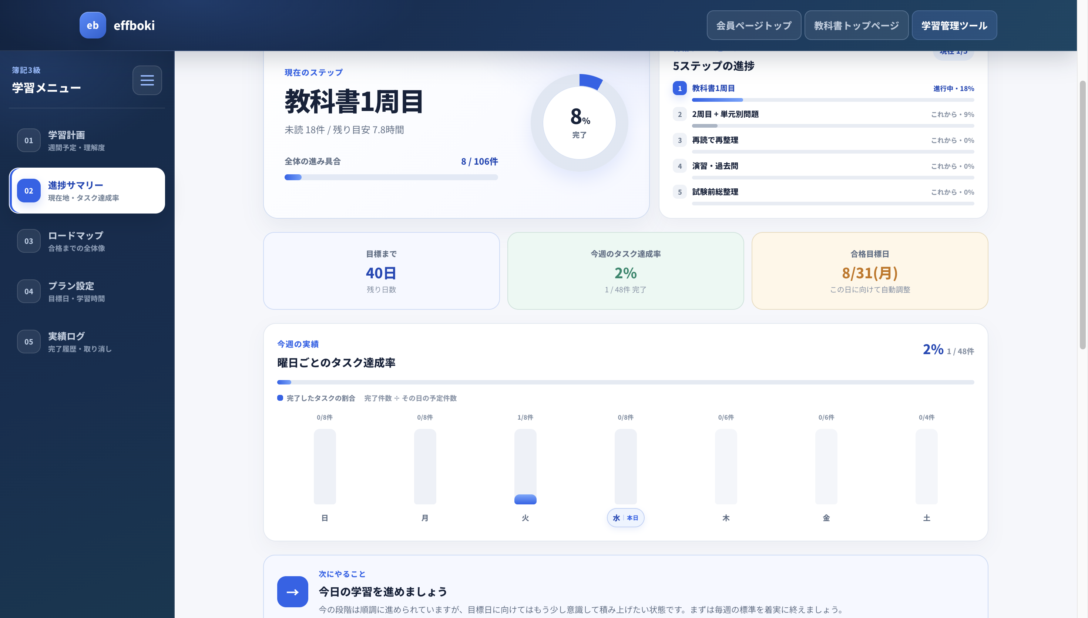Click step number 5 badge for 試験前総整理
This screenshot has width=1088, height=618.
point(679,192)
